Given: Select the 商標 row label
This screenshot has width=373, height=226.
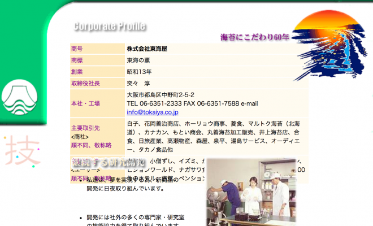Looking at the screenshot, I should (77, 60).
